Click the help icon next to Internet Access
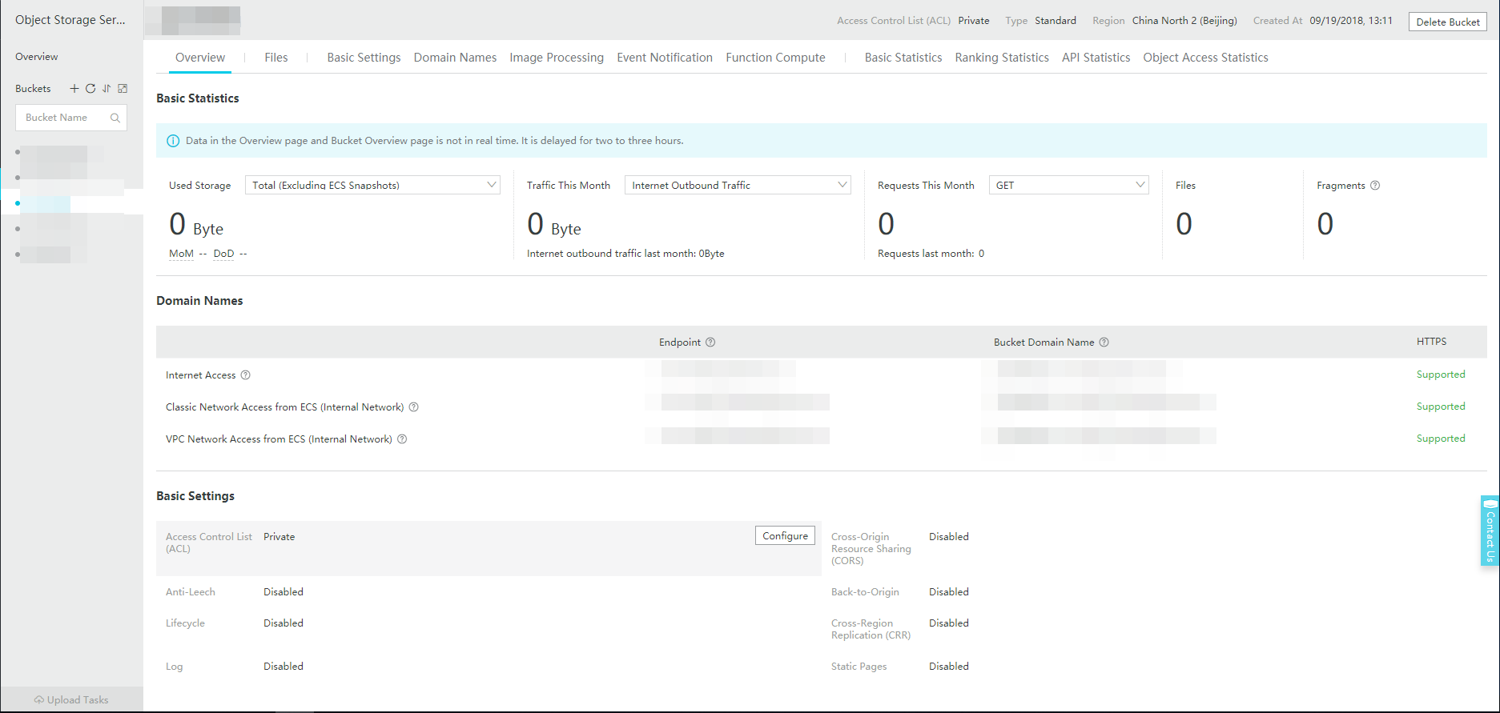Screen dimensions: 1500x713 click(x=246, y=375)
